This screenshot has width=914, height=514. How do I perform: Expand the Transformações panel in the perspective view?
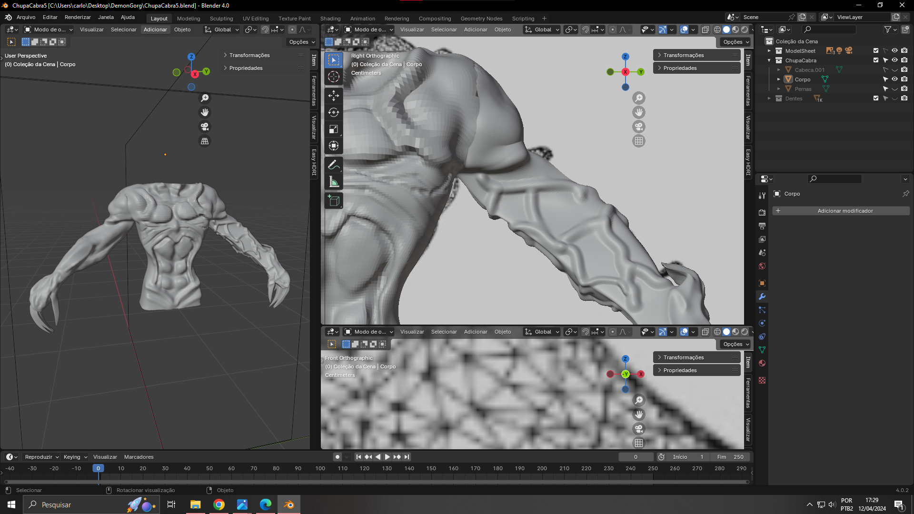(x=249, y=55)
